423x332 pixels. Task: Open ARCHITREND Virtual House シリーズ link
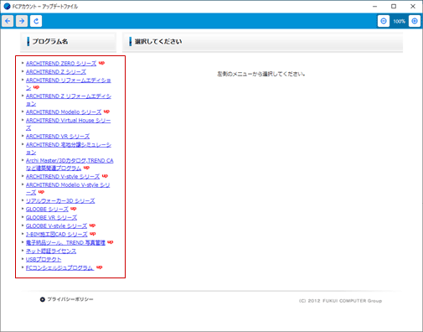[69, 124]
